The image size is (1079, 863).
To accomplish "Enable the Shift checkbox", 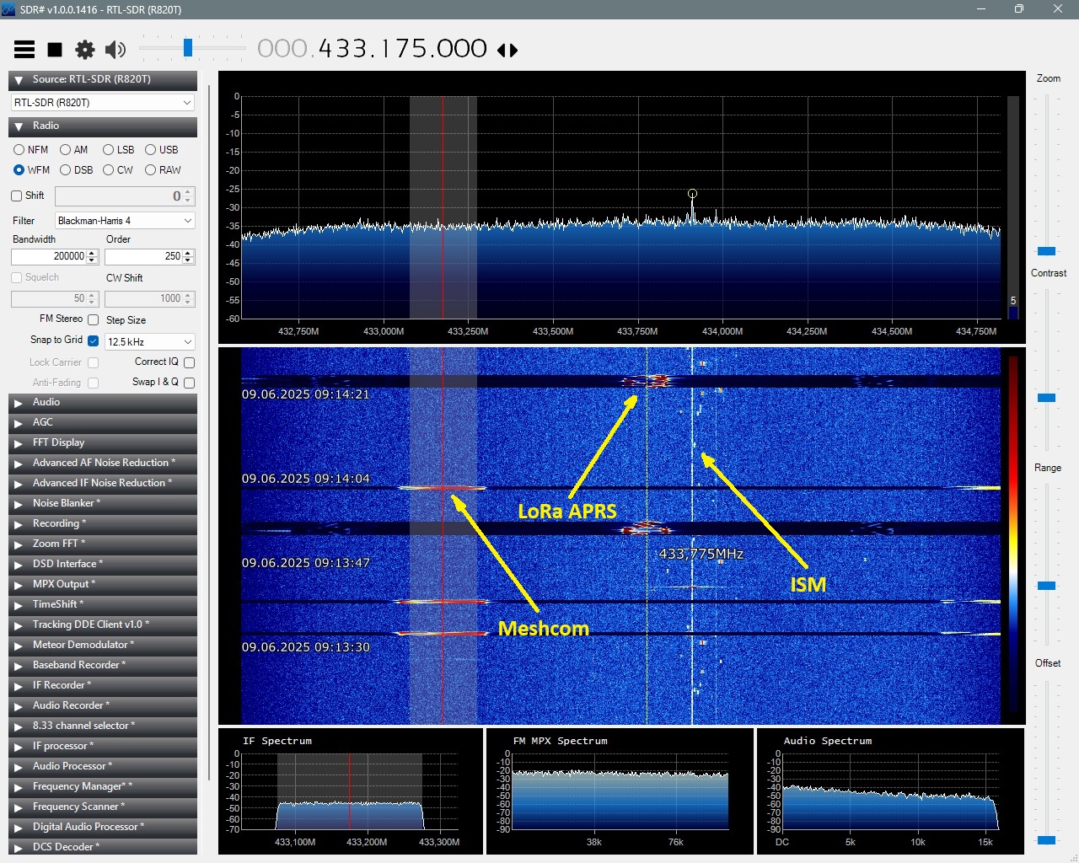I will pos(17,196).
